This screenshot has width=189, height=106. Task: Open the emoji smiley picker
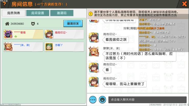pos(102,100)
